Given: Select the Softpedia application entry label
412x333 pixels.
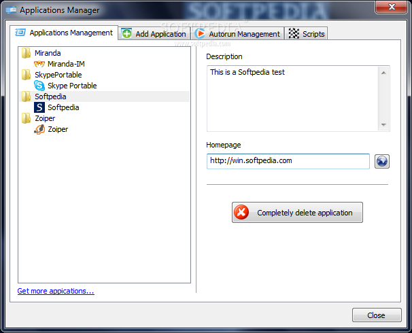Looking at the screenshot, I should (x=63, y=107).
